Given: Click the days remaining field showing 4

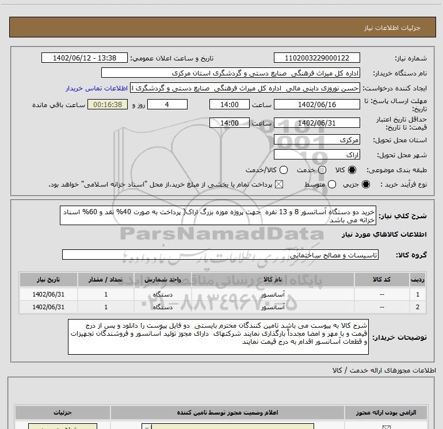Looking at the screenshot, I should [x=167, y=104].
